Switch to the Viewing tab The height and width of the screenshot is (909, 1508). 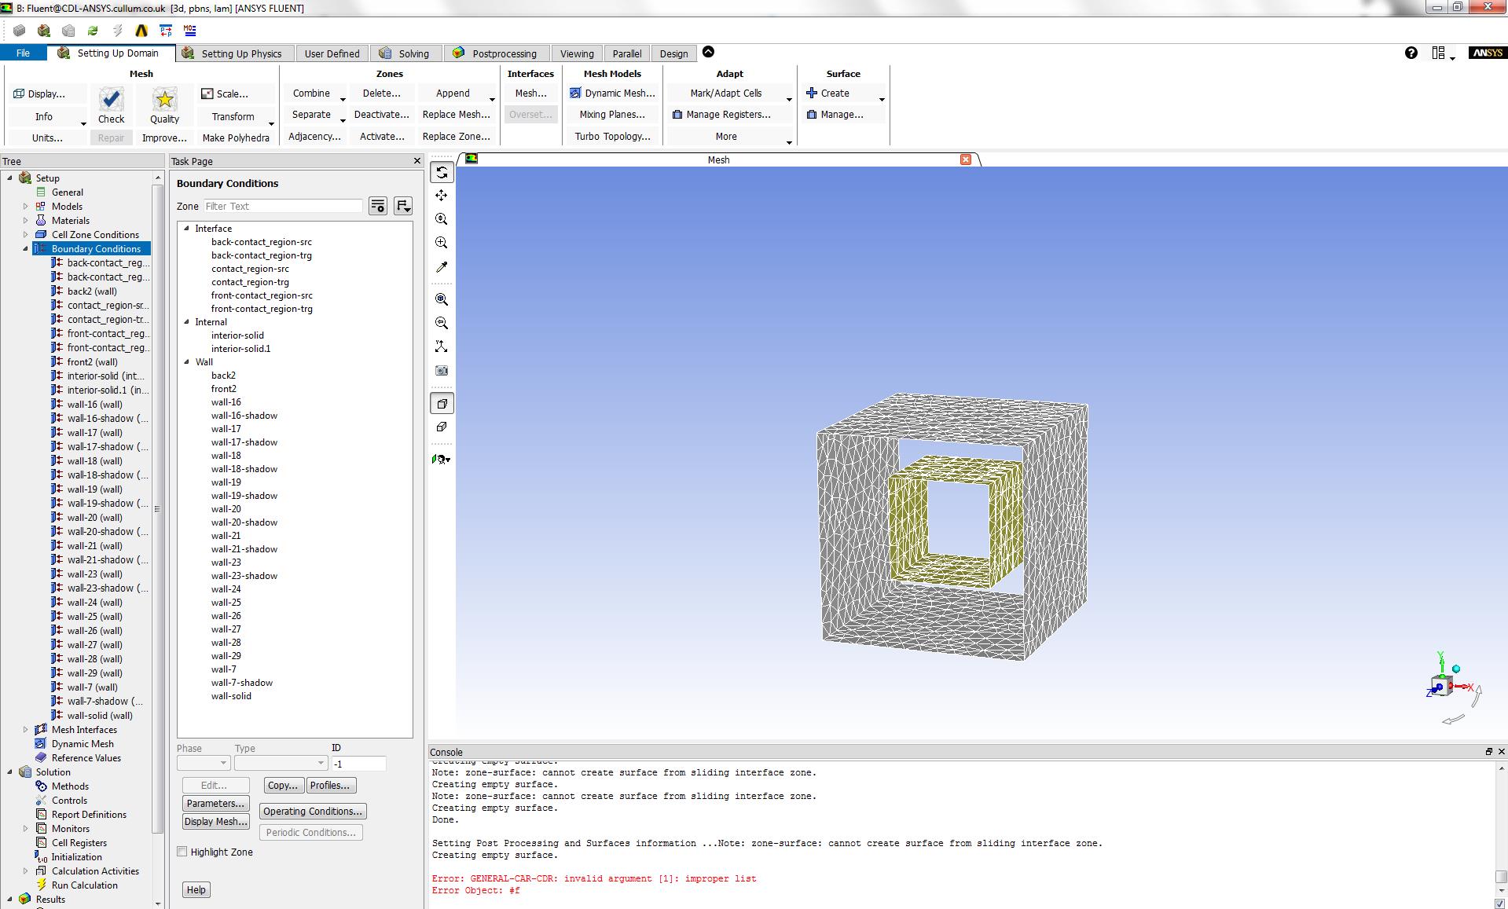point(577,53)
